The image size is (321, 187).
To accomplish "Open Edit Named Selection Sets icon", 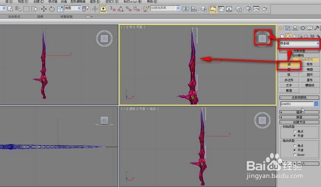I will (146, 9).
